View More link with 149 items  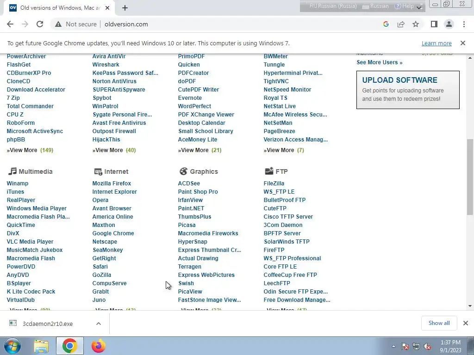tap(30, 150)
